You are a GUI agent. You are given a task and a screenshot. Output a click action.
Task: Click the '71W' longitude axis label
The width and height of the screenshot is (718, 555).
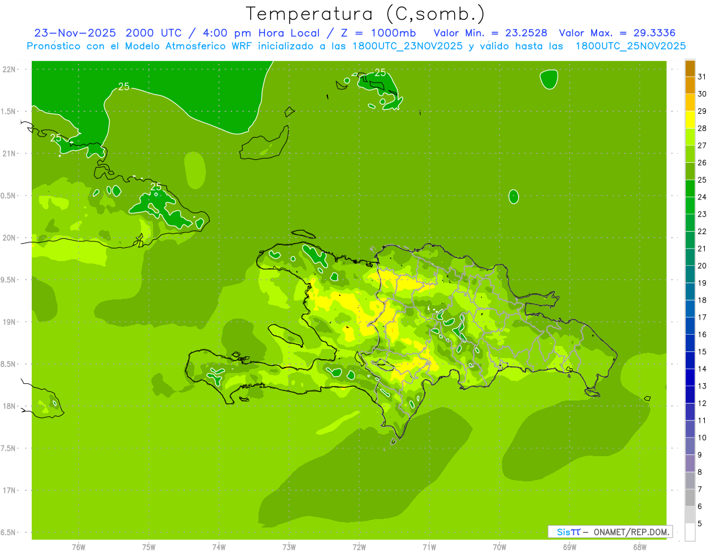coord(429,547)
